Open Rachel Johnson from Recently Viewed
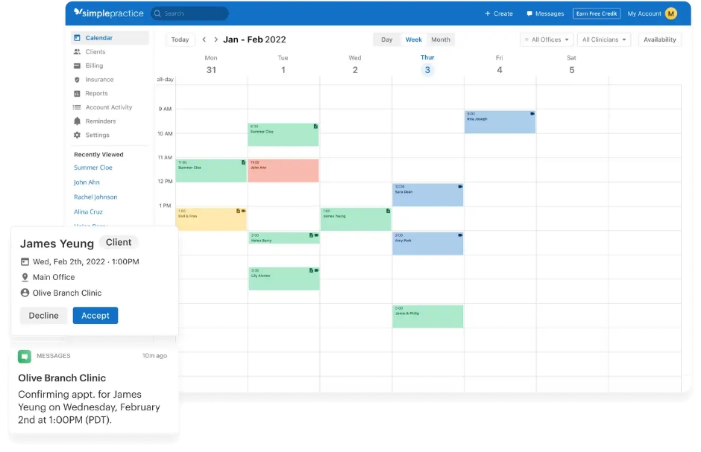The image size is (701, 452). tap(95, 197)
